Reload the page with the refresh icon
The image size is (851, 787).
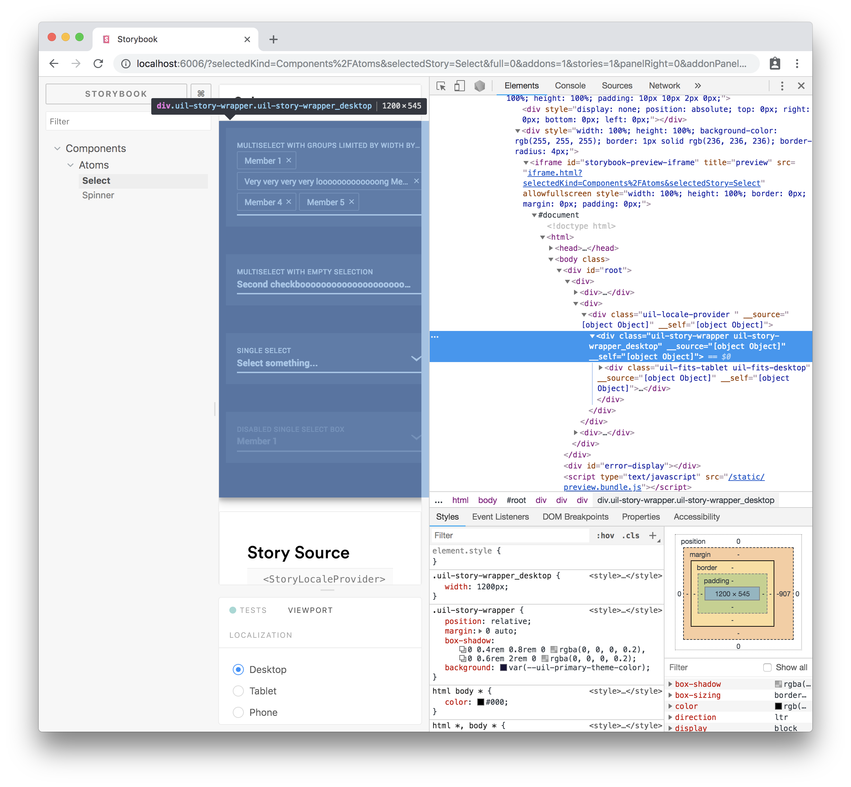98,64
